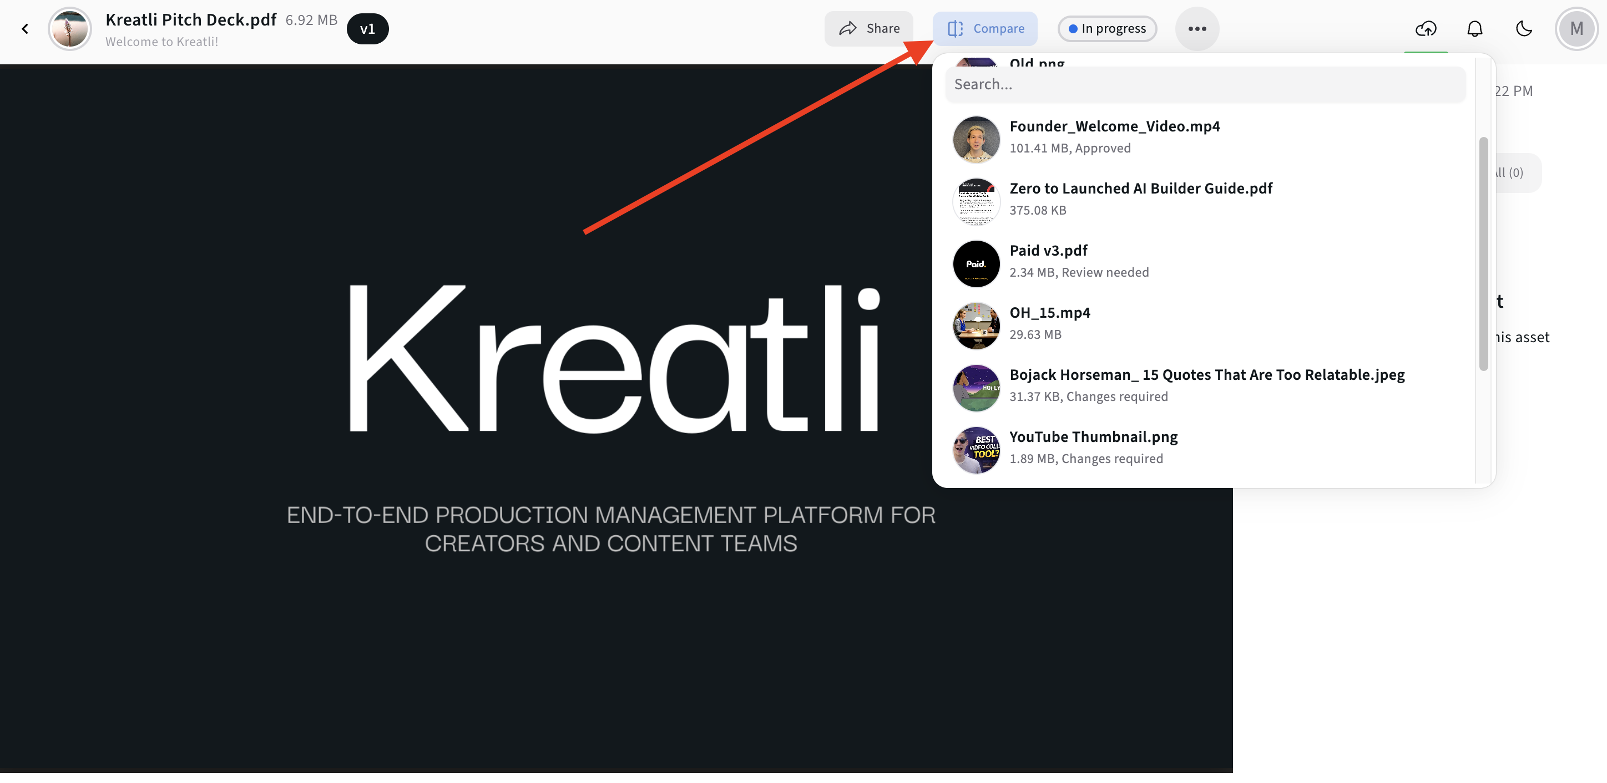Toggle the Compare button
Viewport: 1607px width, 783px height.
(x=985, y=29)
